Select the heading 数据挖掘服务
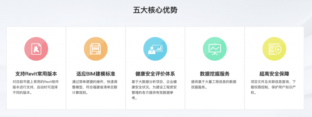 (x=215, y=74)
